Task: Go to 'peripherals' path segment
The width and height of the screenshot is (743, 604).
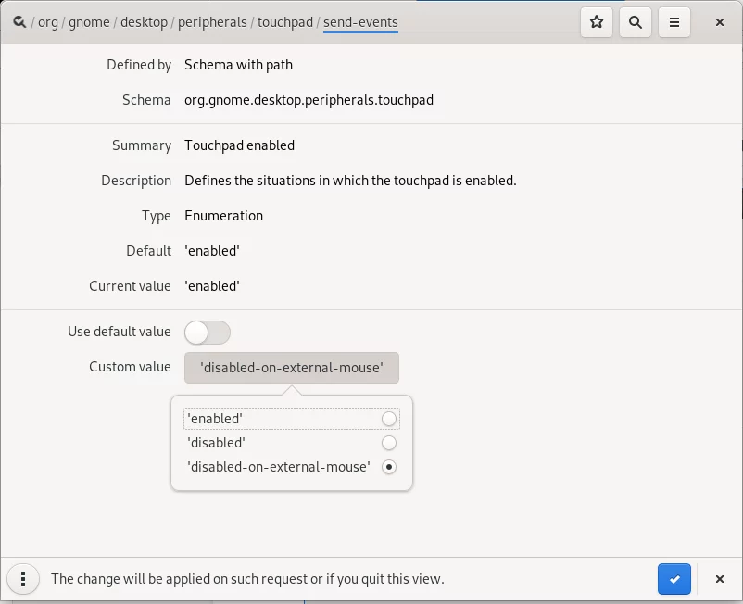Action: pyautogui.click(x=212, y=22)
